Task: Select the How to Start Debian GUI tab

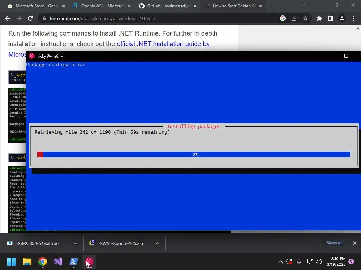Action: [233, 6]
